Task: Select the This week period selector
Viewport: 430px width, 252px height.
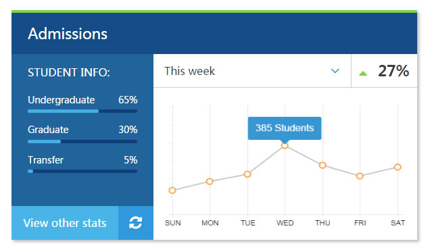Action: click(x=252, y=71)
